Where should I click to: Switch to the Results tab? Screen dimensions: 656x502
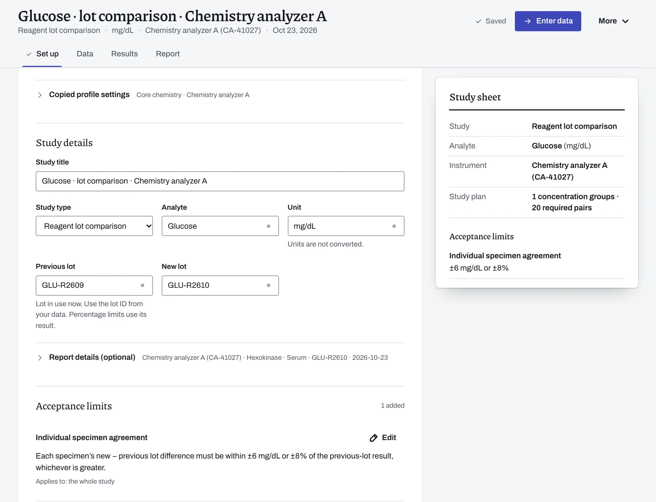click(x=124, y=54)
